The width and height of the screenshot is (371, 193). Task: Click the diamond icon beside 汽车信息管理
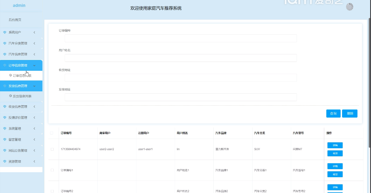tap(4, 54)
